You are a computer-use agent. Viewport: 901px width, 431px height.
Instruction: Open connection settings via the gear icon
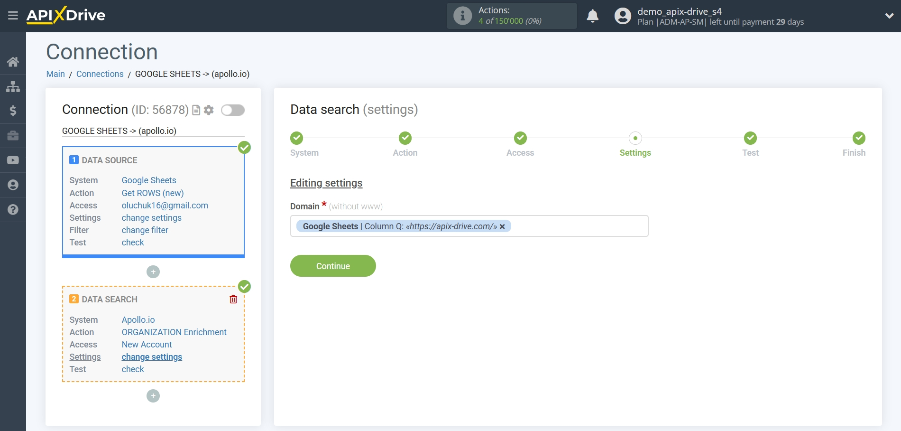[x=209, y=110]
